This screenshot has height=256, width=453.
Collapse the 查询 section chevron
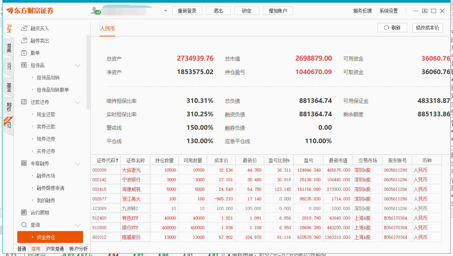[x=78, y=225]
